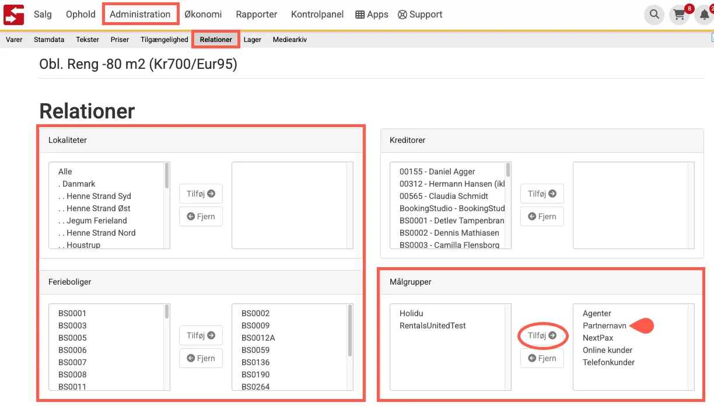Image resolution: width=714 pixels, height=406 pixels.
Task: Switch to the Mediearkiv tab
Action: (289, 40)
